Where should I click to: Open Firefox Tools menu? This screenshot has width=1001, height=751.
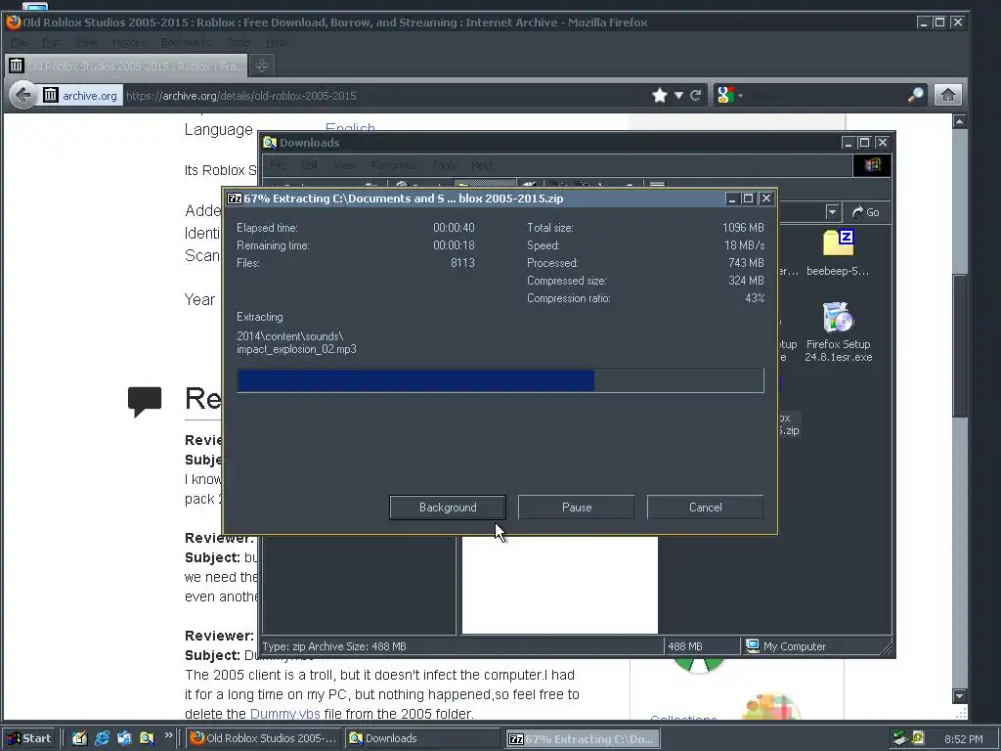(x=239, y=42)
